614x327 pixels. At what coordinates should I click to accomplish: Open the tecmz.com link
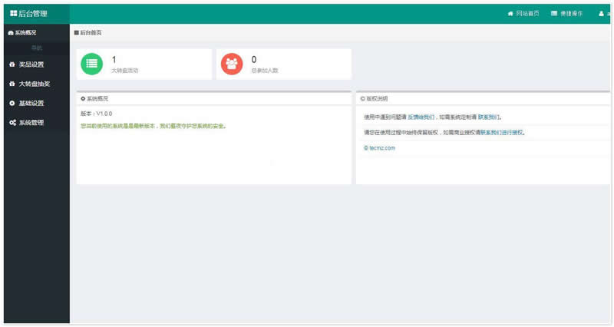(379, 148)
